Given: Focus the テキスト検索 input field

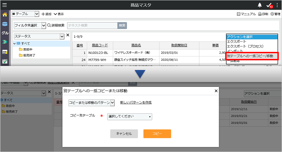Looking at the screenshot, I should click(x=92, y=25).
